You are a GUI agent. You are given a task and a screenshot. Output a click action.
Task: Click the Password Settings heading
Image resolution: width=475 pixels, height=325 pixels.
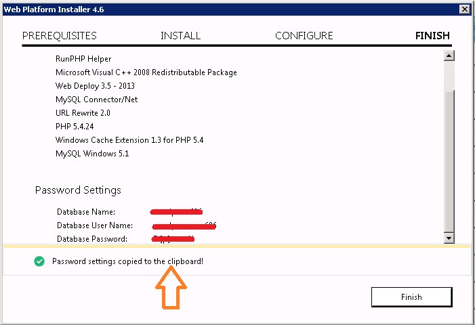78,190
